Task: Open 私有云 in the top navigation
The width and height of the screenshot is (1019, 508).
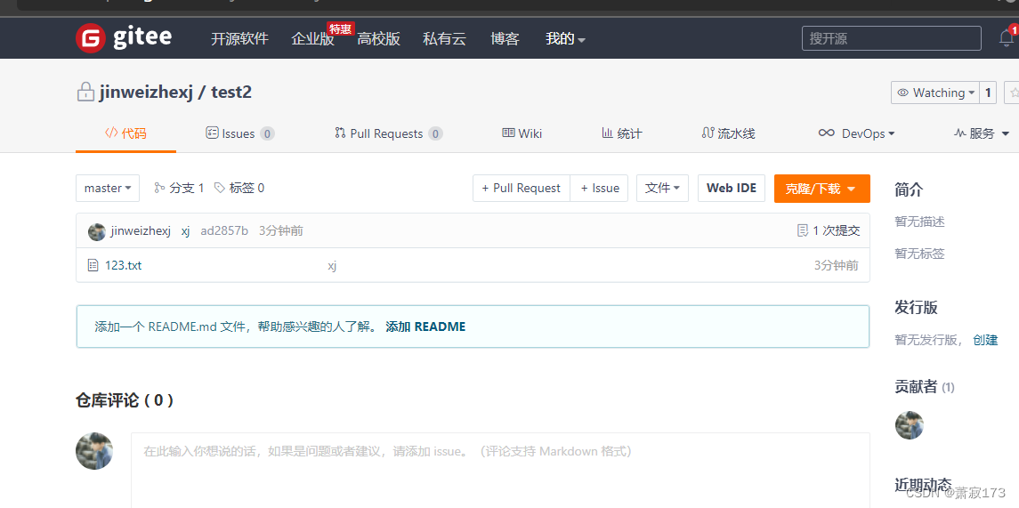Action: pos(444,39)
